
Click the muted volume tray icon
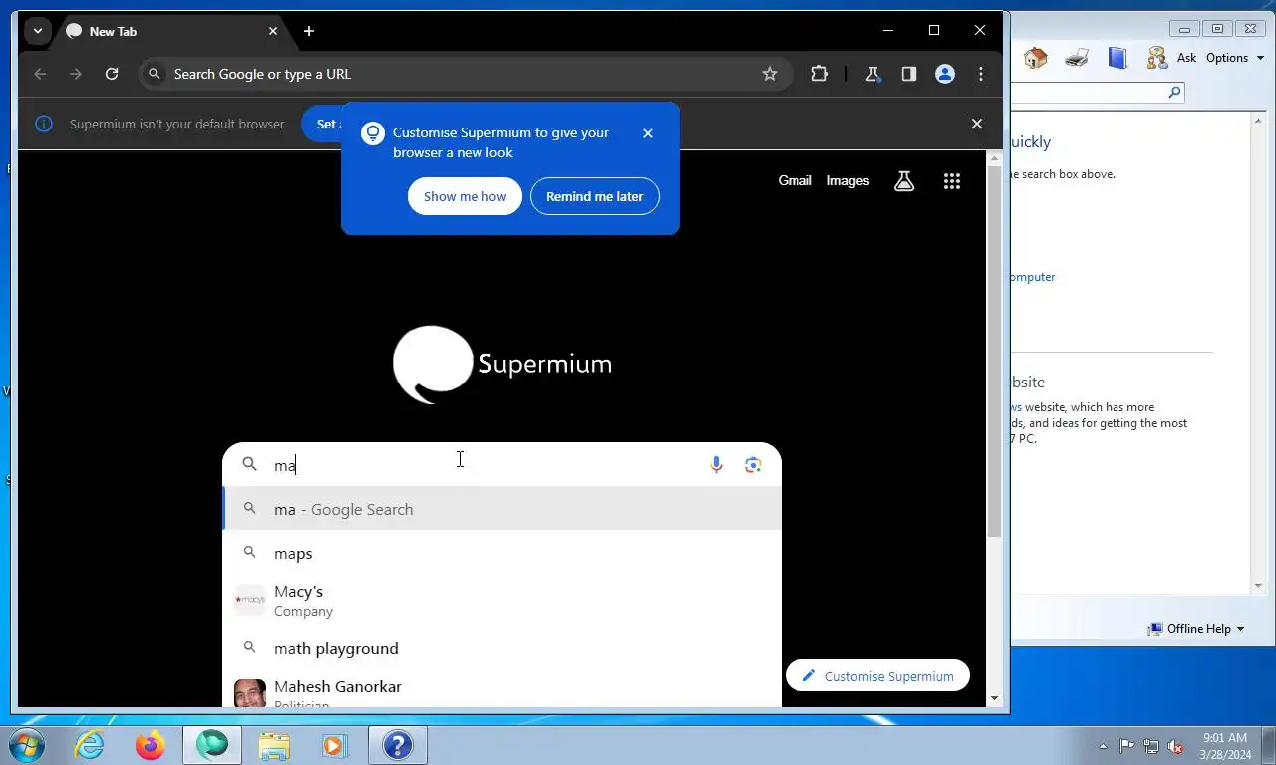pos(1176,746)
